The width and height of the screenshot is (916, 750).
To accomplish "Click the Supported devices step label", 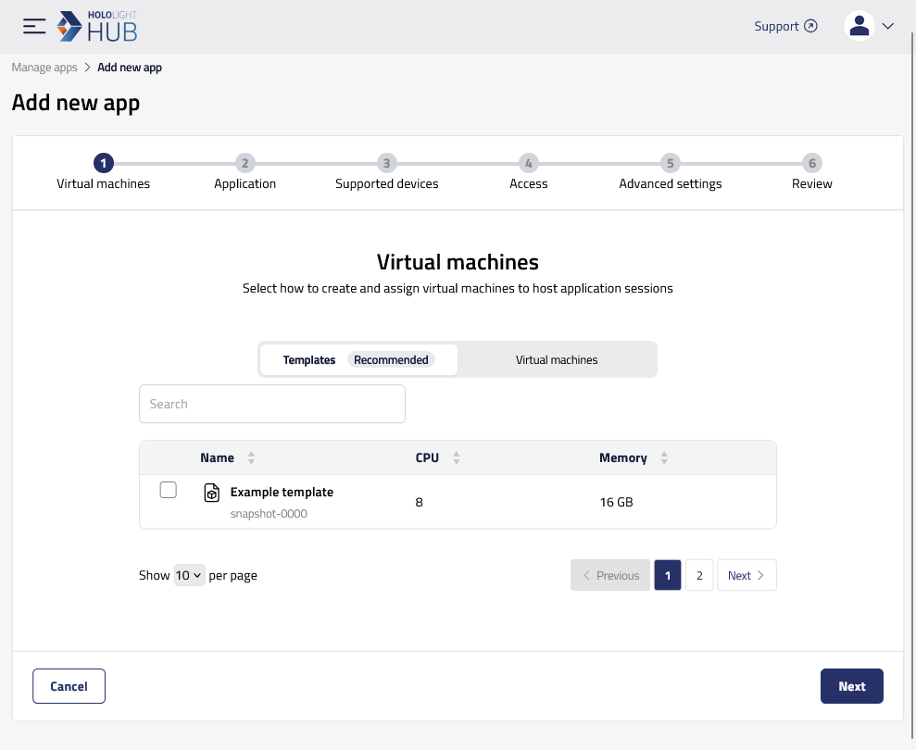I will 387,183.
